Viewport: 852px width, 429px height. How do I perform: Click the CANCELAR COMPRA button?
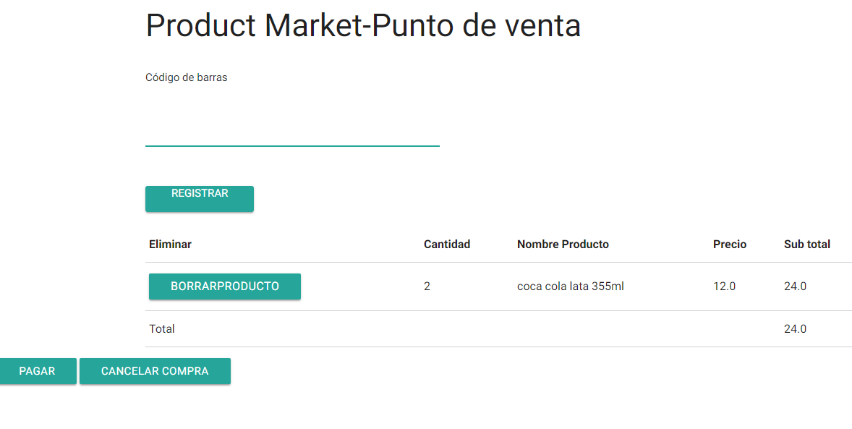pos(155,371)
